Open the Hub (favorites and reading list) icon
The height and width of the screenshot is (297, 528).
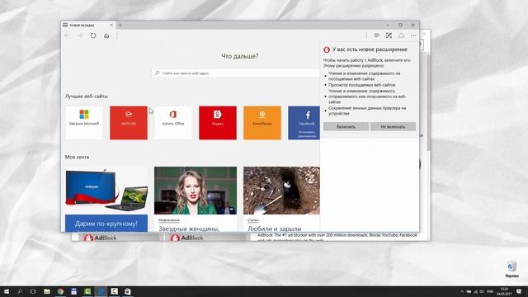(x=376, y=35)
